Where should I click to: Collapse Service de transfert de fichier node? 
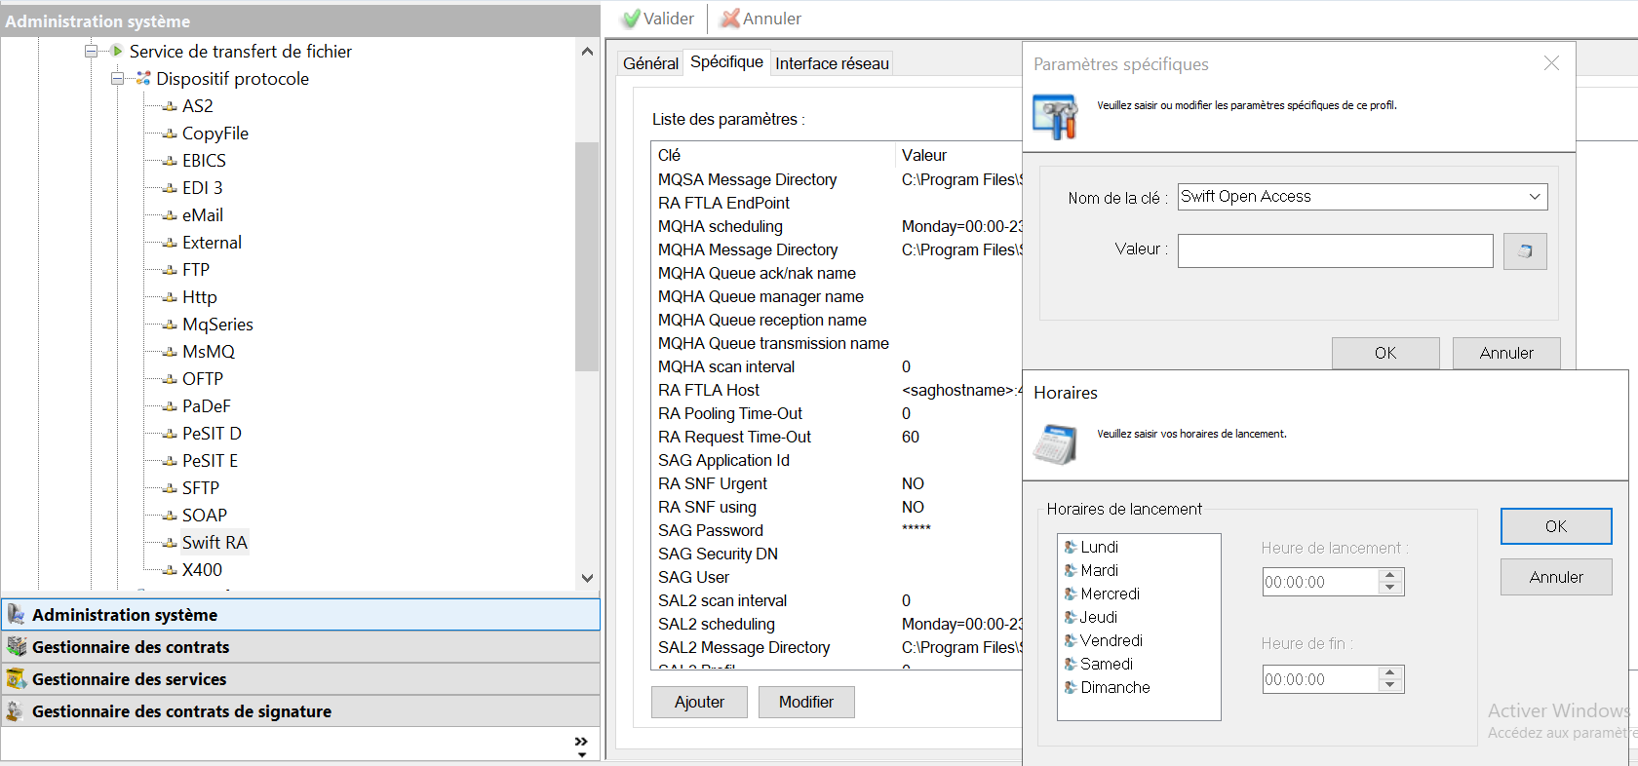coord(91,52)
